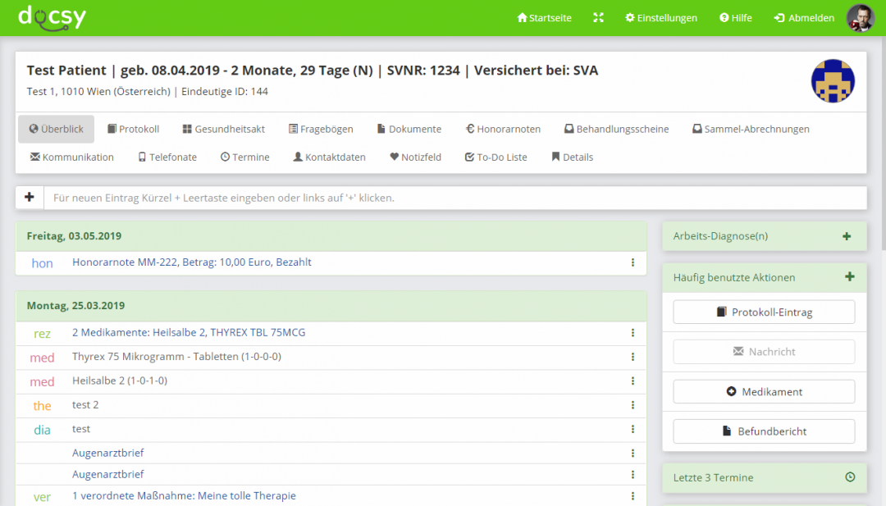886x506 pixels.
Task: Click the patient avatar image
Action: pyautogui.click(x=833, y=81)
